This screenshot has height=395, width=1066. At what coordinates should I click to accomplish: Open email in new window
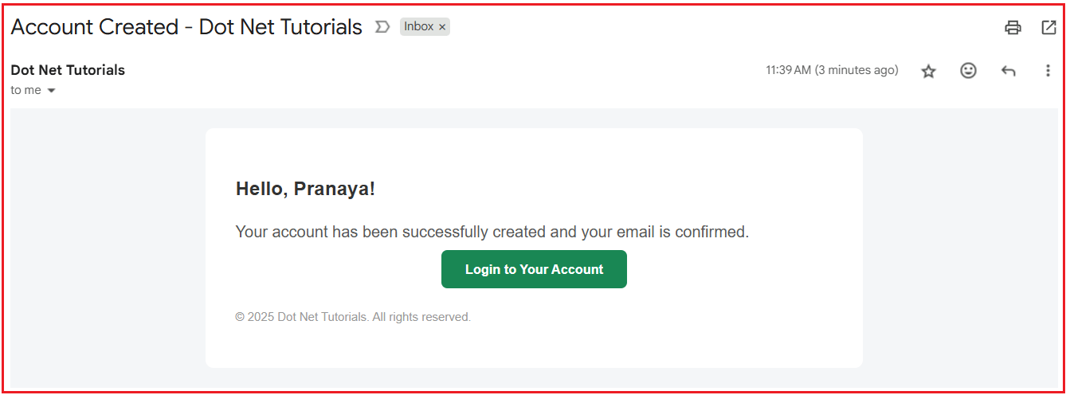(x=1048, y=28)
